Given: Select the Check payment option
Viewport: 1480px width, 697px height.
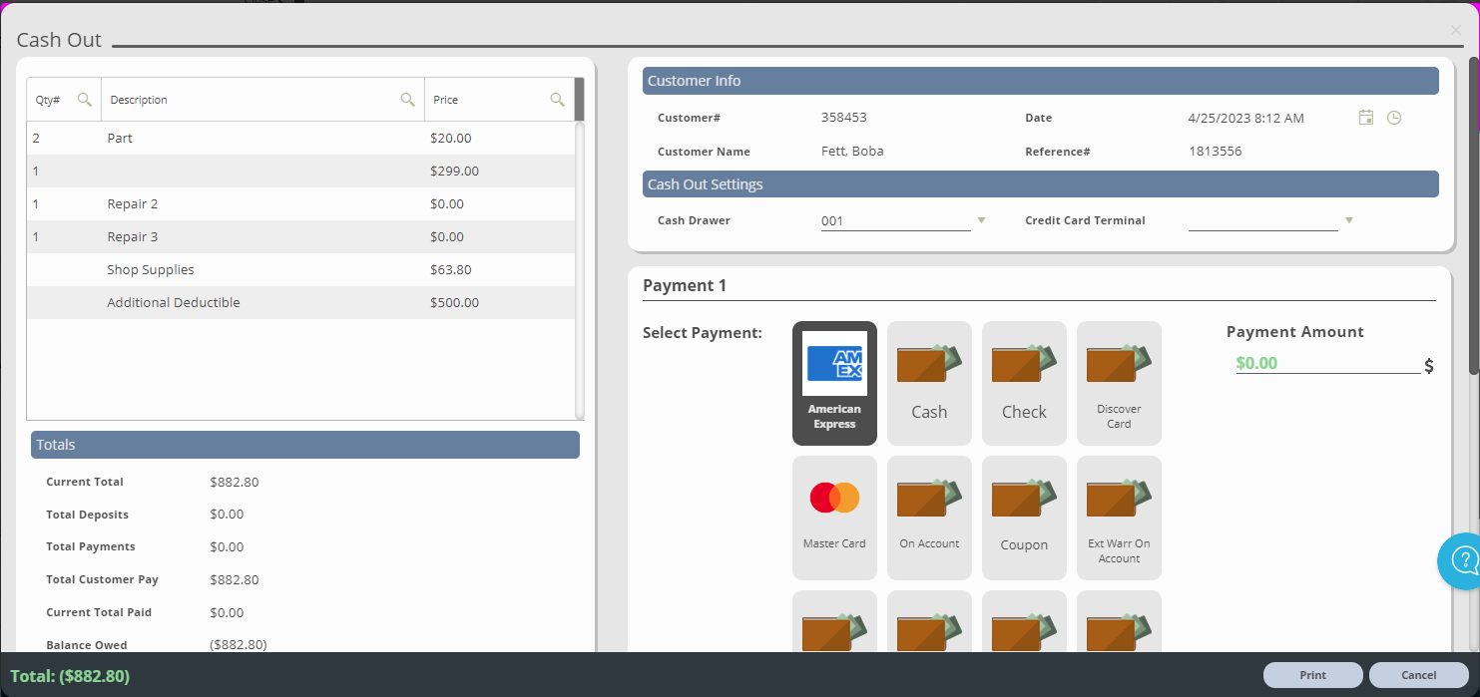Looking at the screenshot, I should [1024, 383].
